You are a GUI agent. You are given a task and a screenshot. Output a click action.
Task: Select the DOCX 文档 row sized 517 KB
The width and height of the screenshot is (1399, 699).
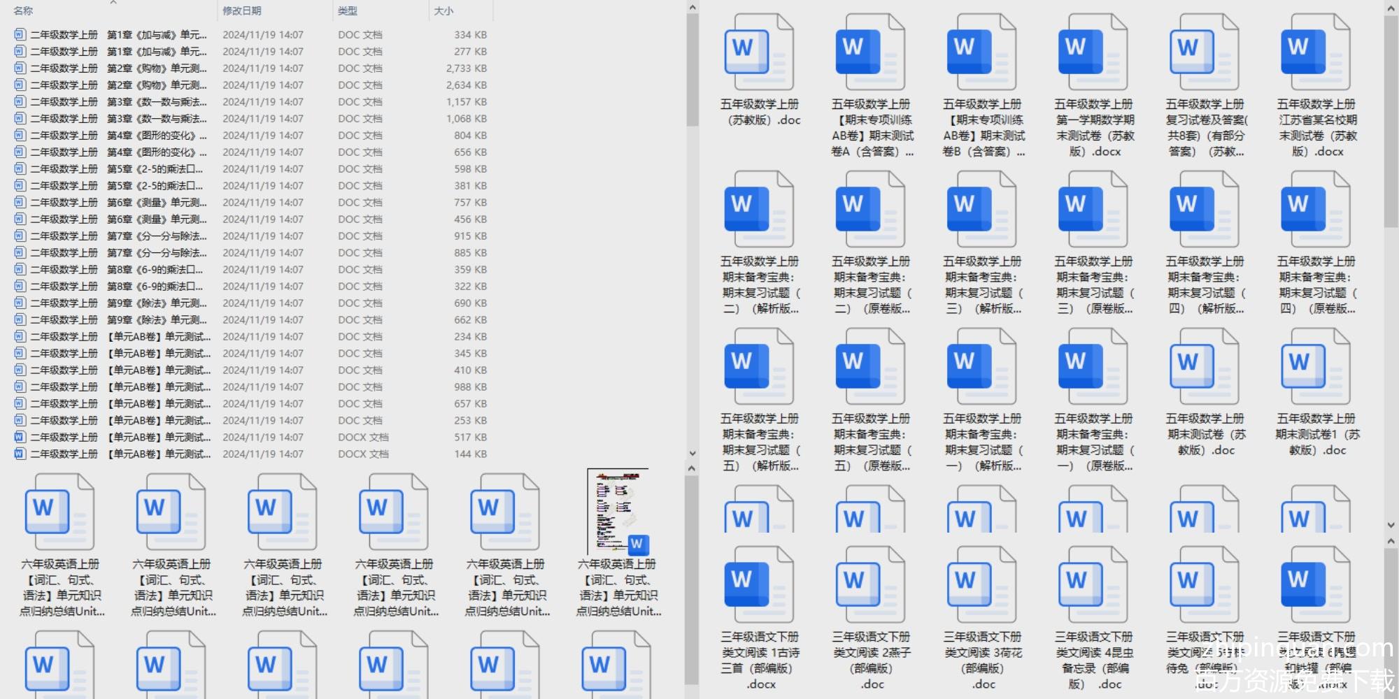click(x=119, y=438)
